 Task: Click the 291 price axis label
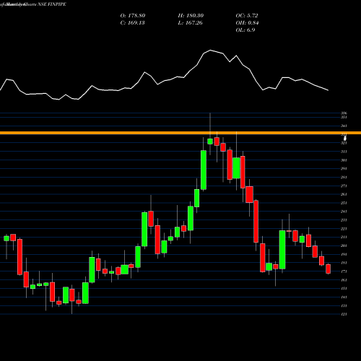click(x=344, y=169)
